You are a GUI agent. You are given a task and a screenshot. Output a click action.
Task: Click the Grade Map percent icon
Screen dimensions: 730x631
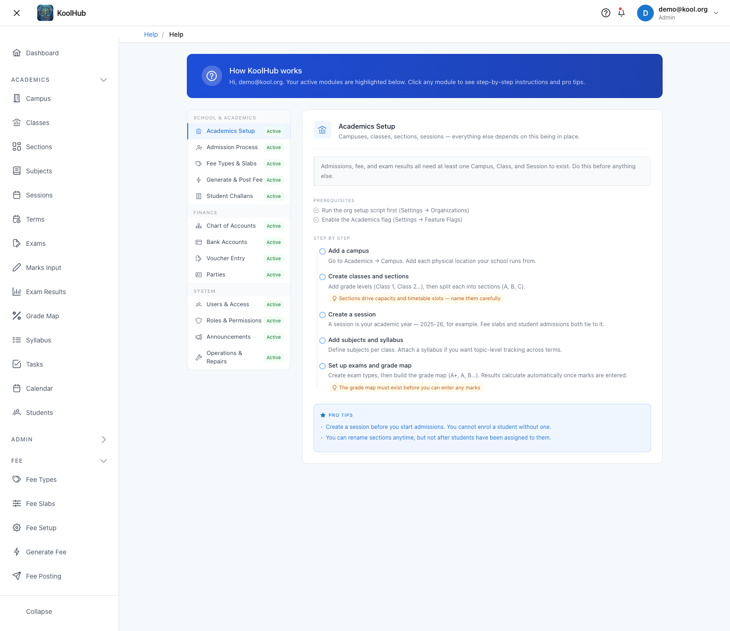17,316
